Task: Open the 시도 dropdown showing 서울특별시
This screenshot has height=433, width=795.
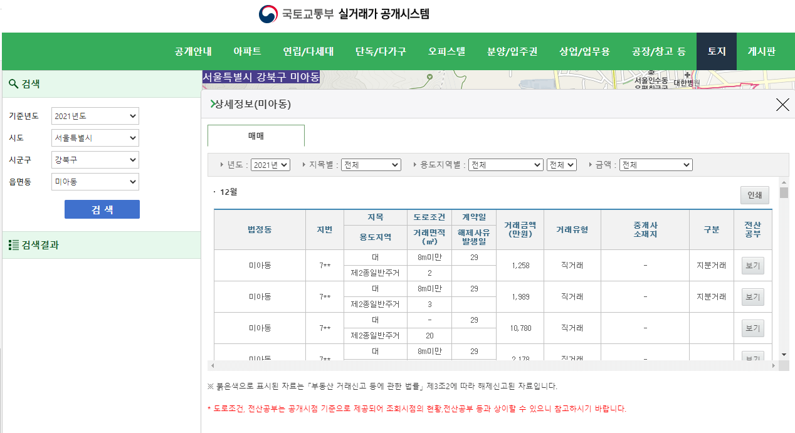Action: (x=95, y=137)
